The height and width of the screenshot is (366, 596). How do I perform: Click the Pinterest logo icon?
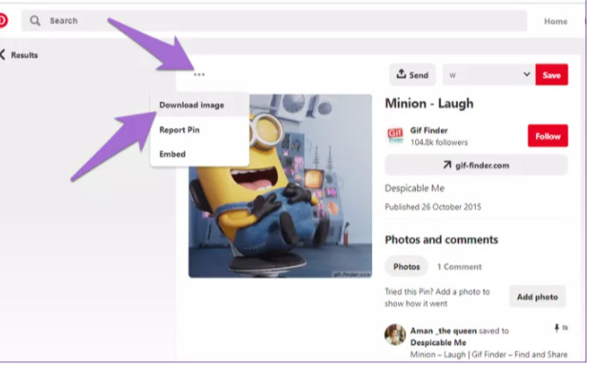3,21
